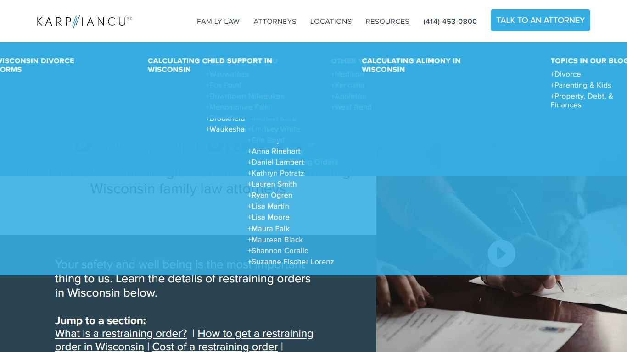Go to the Madison location

(347, 74)
